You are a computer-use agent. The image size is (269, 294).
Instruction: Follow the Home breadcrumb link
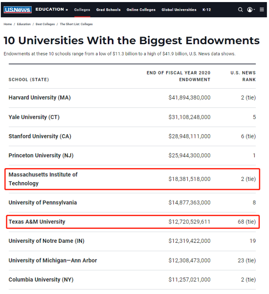(x=8, y=24)
